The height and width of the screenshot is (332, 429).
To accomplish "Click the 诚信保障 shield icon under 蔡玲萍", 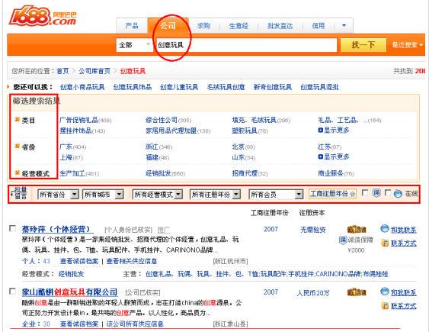I will pyautogui.click(x=343, y=240).
